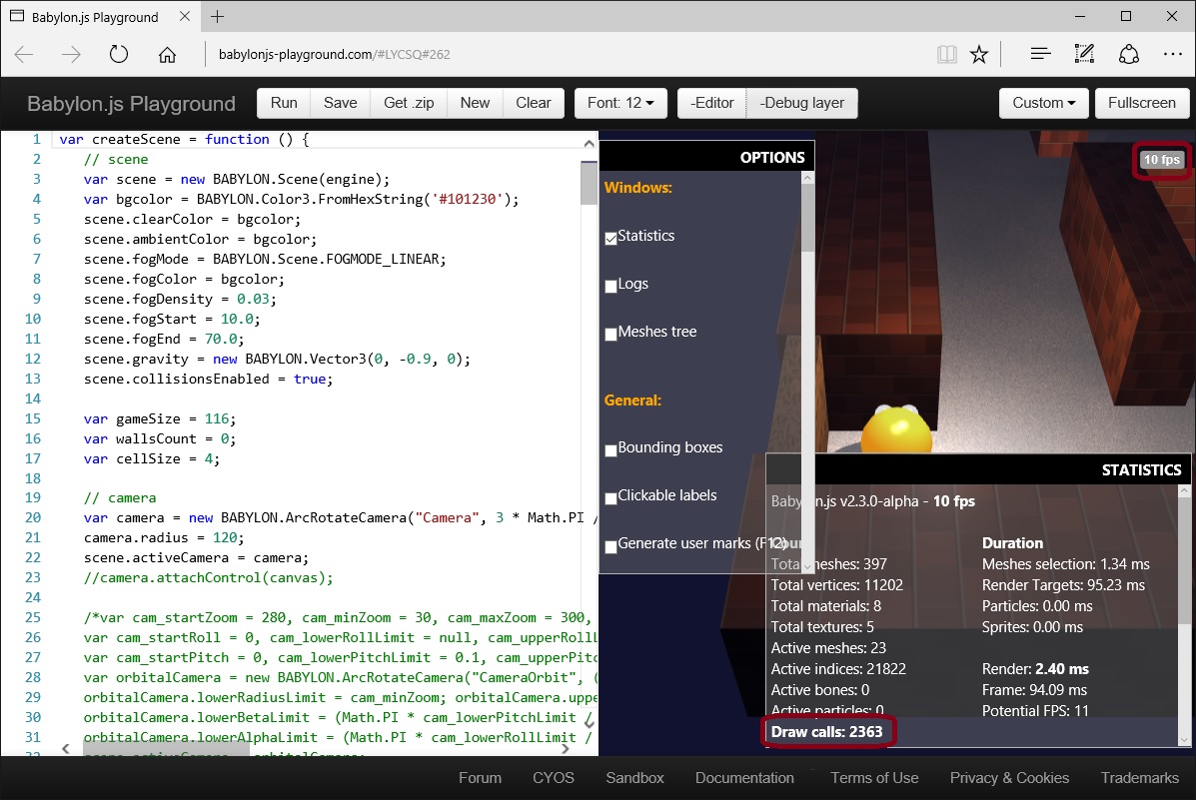Click the 10 fps counter badge

pos(1161,160)
